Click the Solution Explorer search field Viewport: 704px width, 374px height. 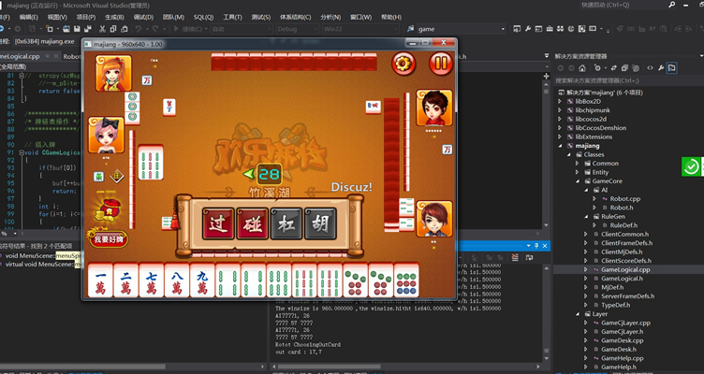pyautogui.click(x=626, y=80)
